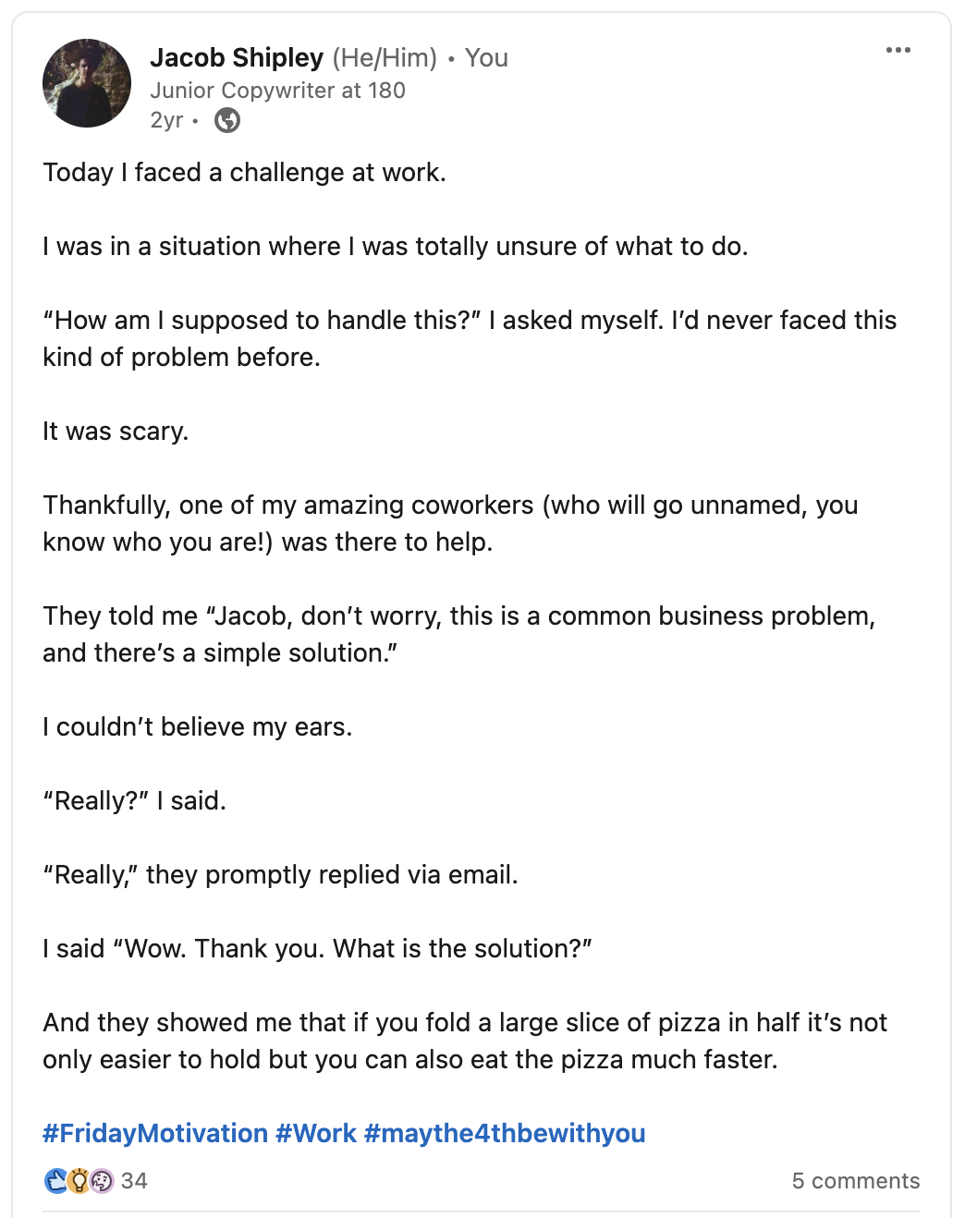This screenshot has width=965, height=1218.
Task: Click the 'I couldn't believe my ears.' line
Action: [x=197, y=727]
